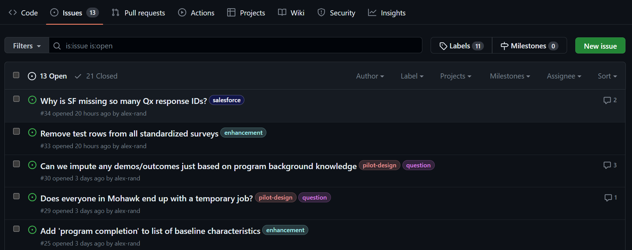Image resolution: width=632 pixels, height=250 pixels.
Task: Click the play icon for Actions
Action: 182,13
